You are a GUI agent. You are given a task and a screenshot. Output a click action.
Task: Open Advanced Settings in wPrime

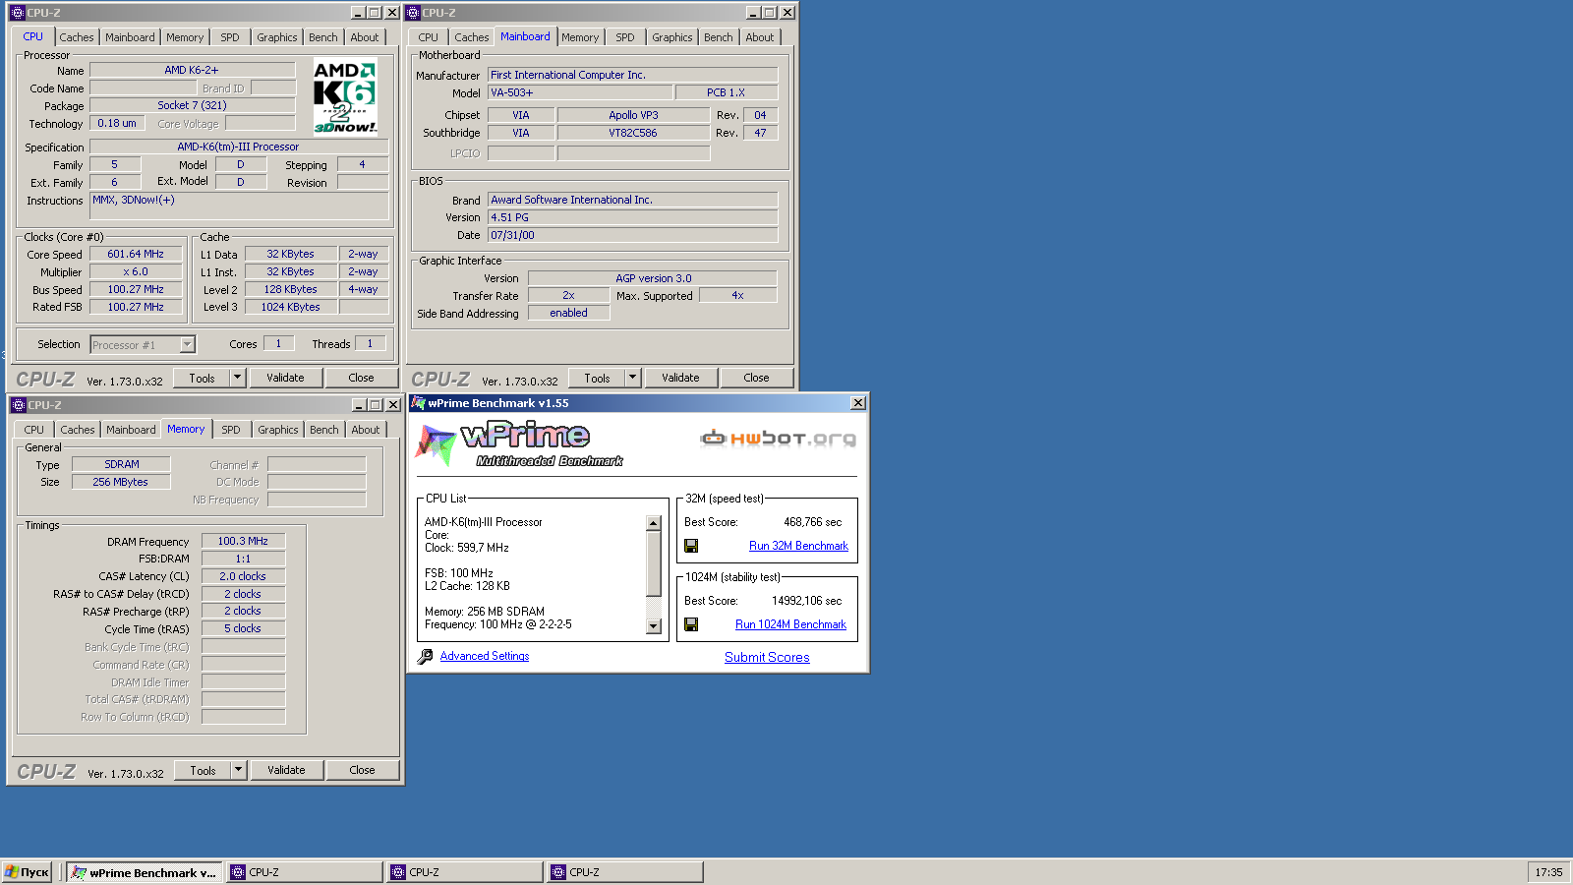click(485, 656)
